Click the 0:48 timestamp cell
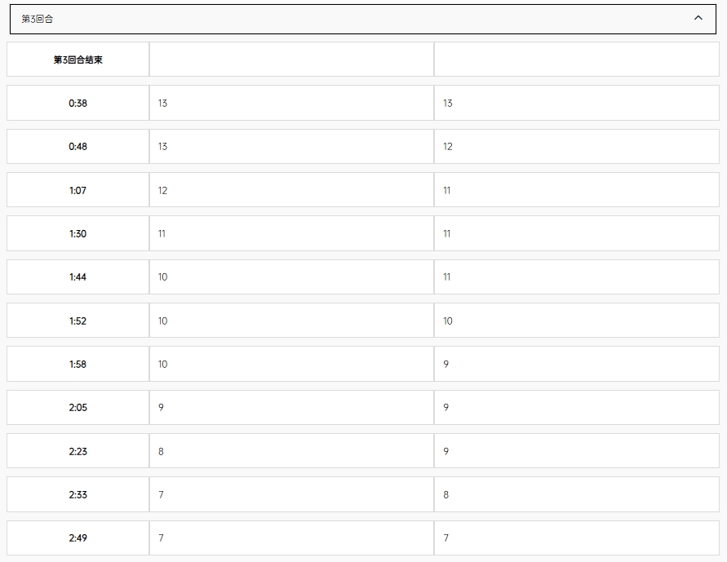Viewport: 727px width, 562px height. pos(78,146)
